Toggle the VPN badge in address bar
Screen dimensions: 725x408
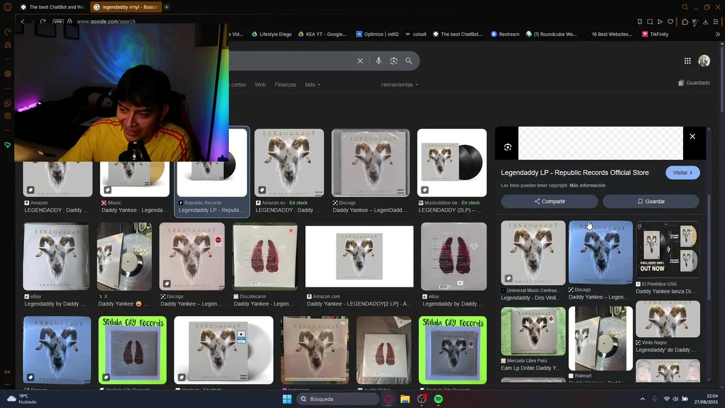[x=58, y=22]
